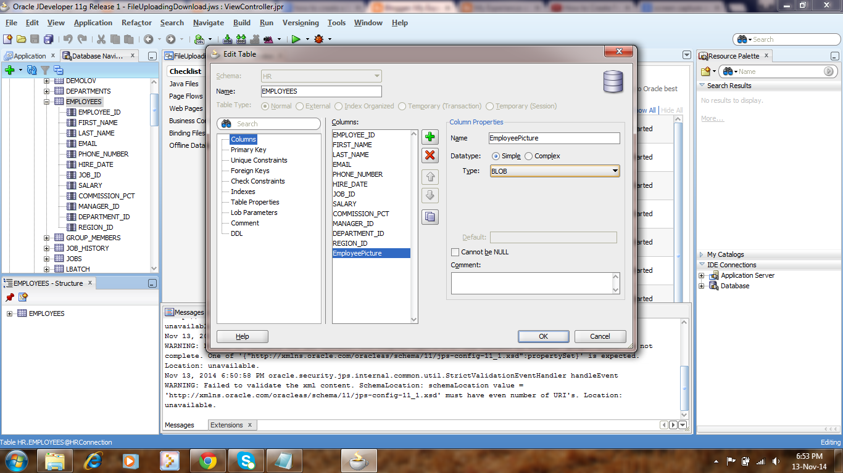Viewport: 843px width, 473px height.
Task: Click the refresh icon in Database Navigator
Action: [x=32, y=70]
